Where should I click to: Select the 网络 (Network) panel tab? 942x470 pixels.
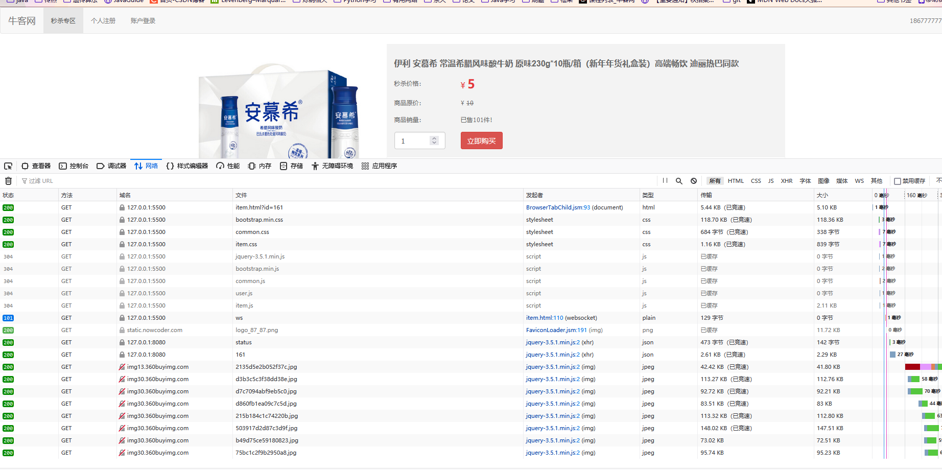[146, 166]
